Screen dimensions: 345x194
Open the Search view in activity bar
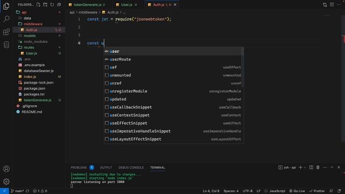[x=6, y=19]
